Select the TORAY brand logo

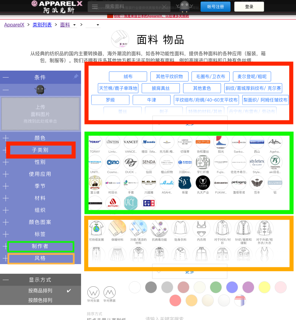(95, 142)
